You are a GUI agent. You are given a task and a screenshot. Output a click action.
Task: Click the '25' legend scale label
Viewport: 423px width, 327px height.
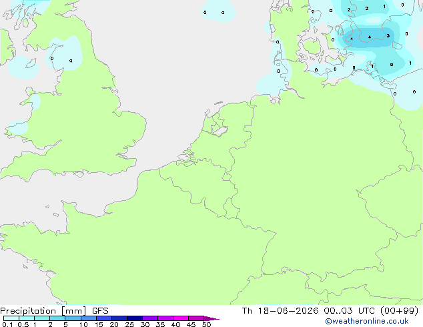pyautogui.click(x=129, y=324)
